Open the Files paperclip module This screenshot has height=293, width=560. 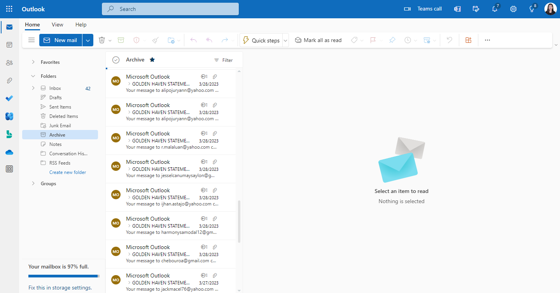tap(9, 81)
